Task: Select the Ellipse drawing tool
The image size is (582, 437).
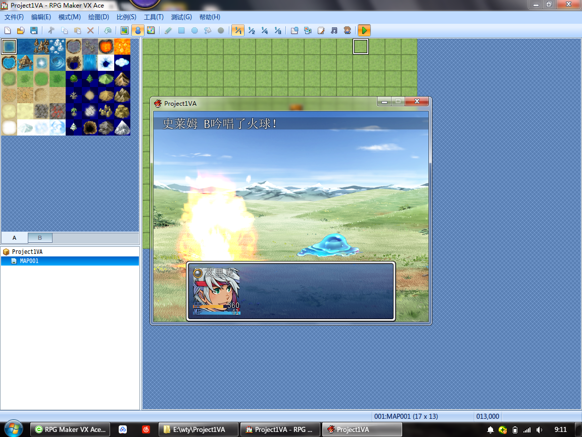Action: 195,30
